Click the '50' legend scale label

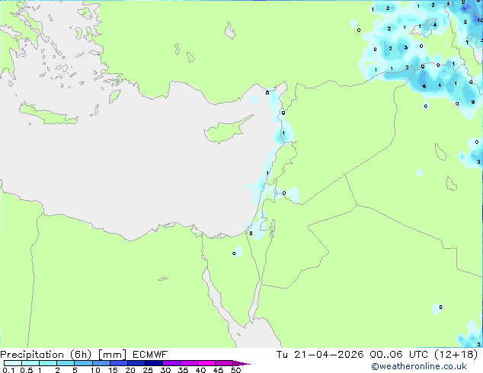[235, 370]
